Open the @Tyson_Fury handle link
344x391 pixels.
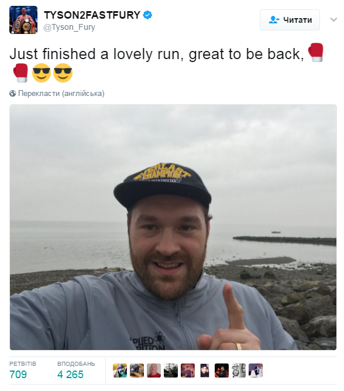click(69, 27)
